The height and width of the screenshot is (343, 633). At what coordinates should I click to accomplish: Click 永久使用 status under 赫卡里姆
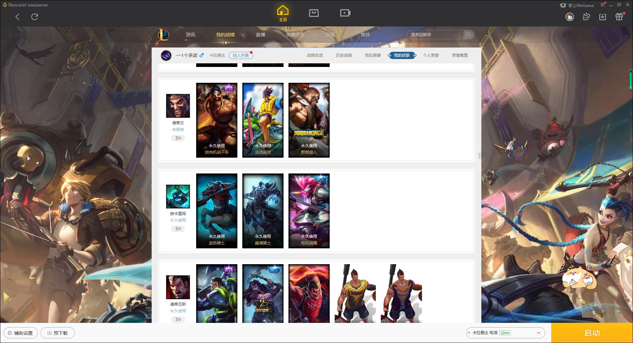178,220
